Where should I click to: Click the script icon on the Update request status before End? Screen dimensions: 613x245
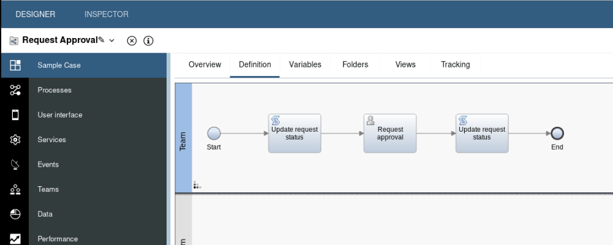463,120
